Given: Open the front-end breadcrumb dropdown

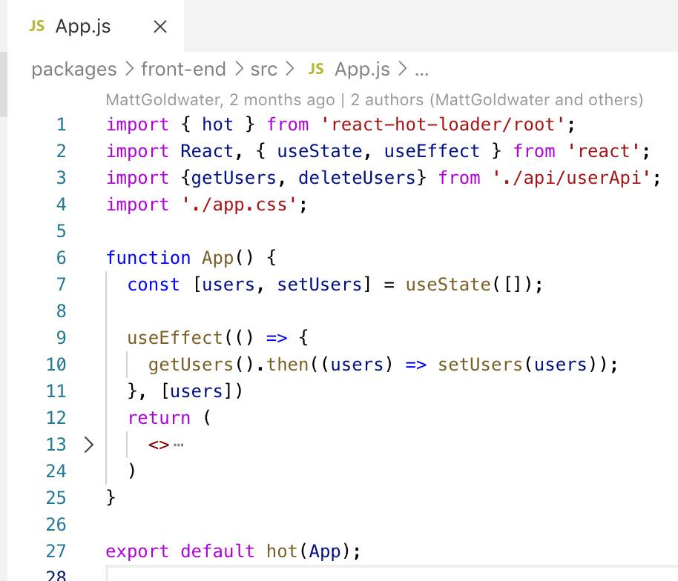Looking at the screenshot, I should pyautogui.click(x=184, y=69).
